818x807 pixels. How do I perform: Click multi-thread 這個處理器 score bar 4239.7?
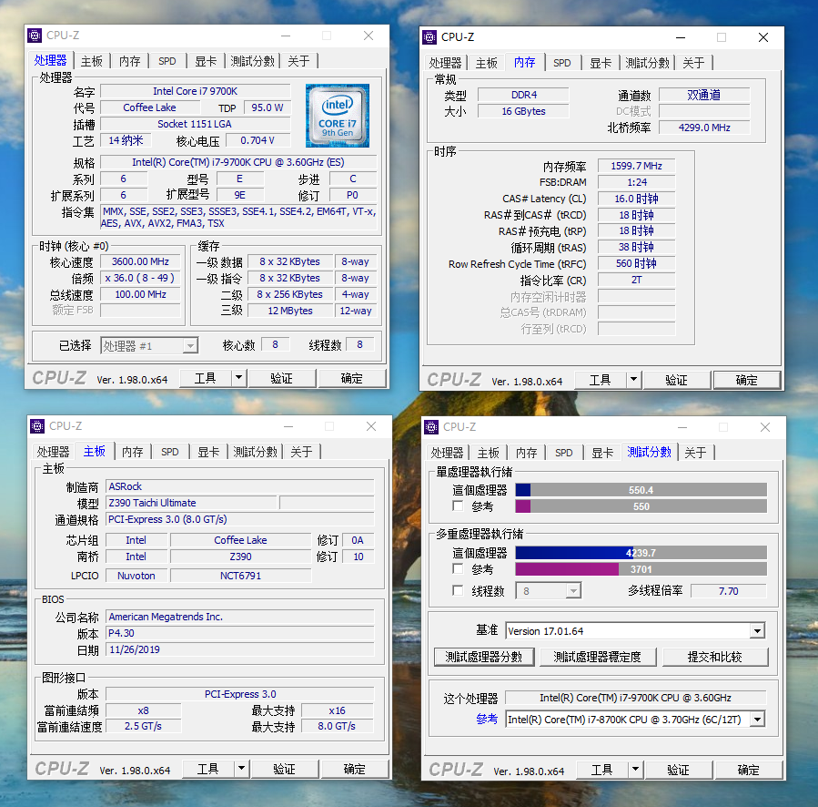pos(641,553)
